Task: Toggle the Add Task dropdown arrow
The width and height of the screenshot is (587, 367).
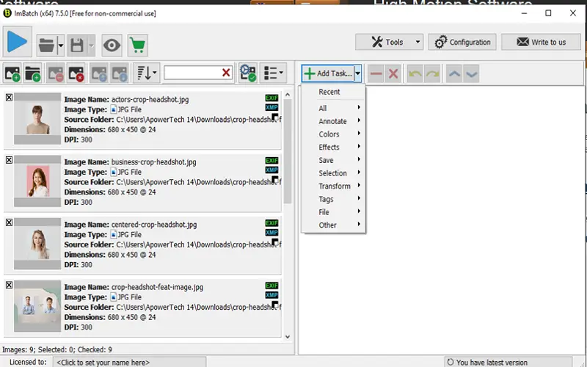Action: (358, 73)
